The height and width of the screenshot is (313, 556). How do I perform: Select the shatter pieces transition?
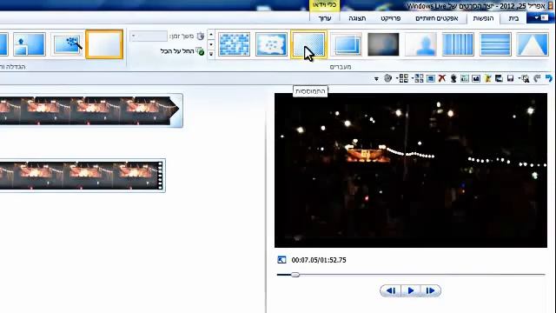[271, 44]
